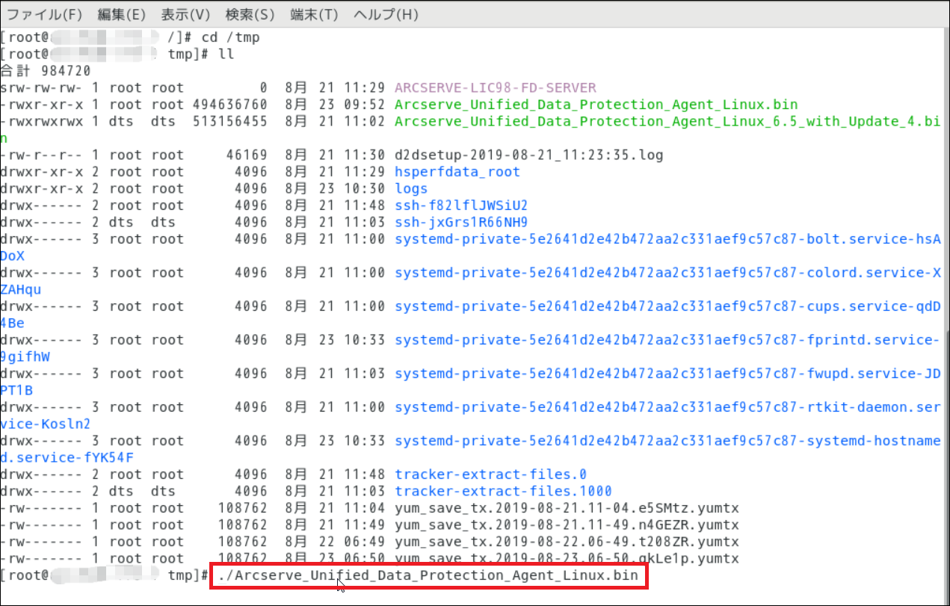Image resolution: width=950 pixels, height=606 pixels.
Task: Click the file size 46169
Action: [x=247, y=155]
